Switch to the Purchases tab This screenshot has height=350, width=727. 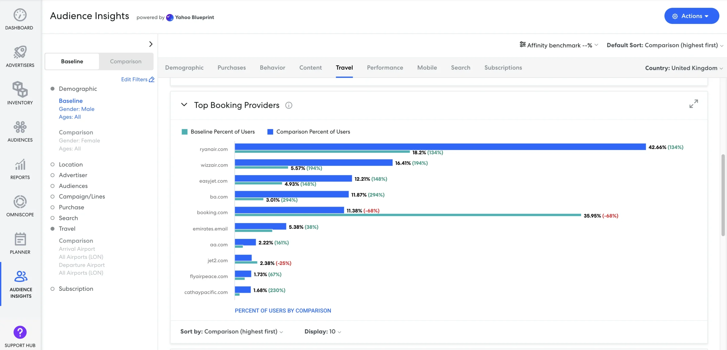click(231, 67)
